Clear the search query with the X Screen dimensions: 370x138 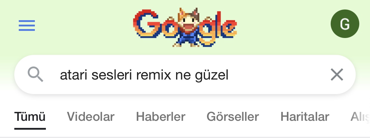(337, 74)
